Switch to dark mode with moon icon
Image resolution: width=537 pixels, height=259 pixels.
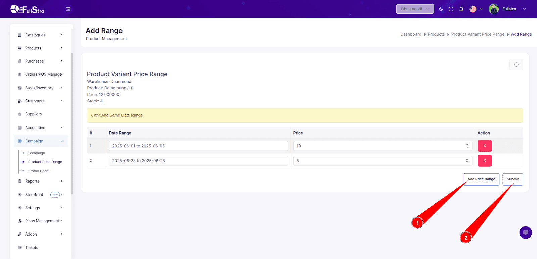[441, 9]
